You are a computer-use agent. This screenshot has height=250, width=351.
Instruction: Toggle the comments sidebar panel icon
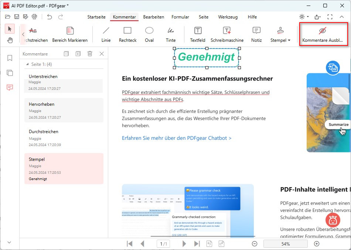10,87
